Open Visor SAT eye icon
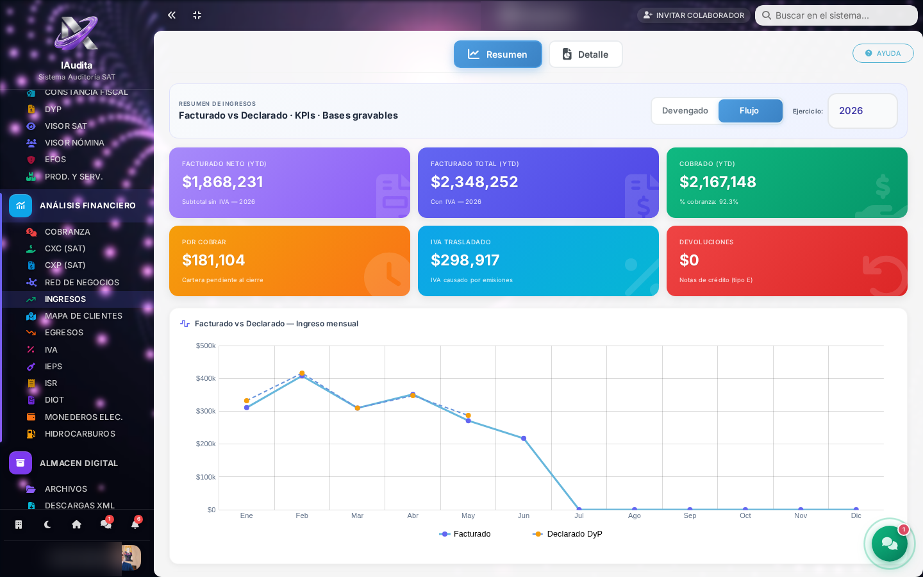The width and height of the screenshot is (923, 577). pos(31,126)
